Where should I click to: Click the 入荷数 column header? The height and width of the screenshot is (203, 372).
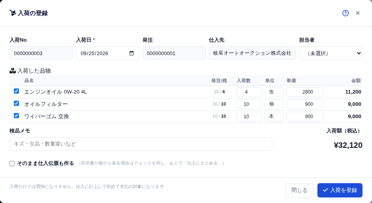[x=244, y=80]
